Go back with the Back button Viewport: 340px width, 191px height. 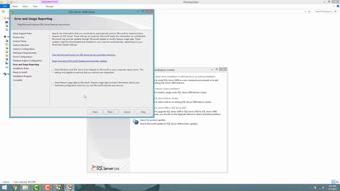(95, 112)
